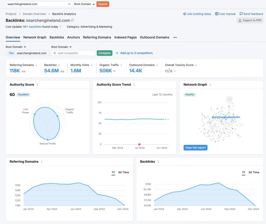Select All Time on Backlinks chart
Viewport: 266px width, 224px height.
[x=254, y=172]
